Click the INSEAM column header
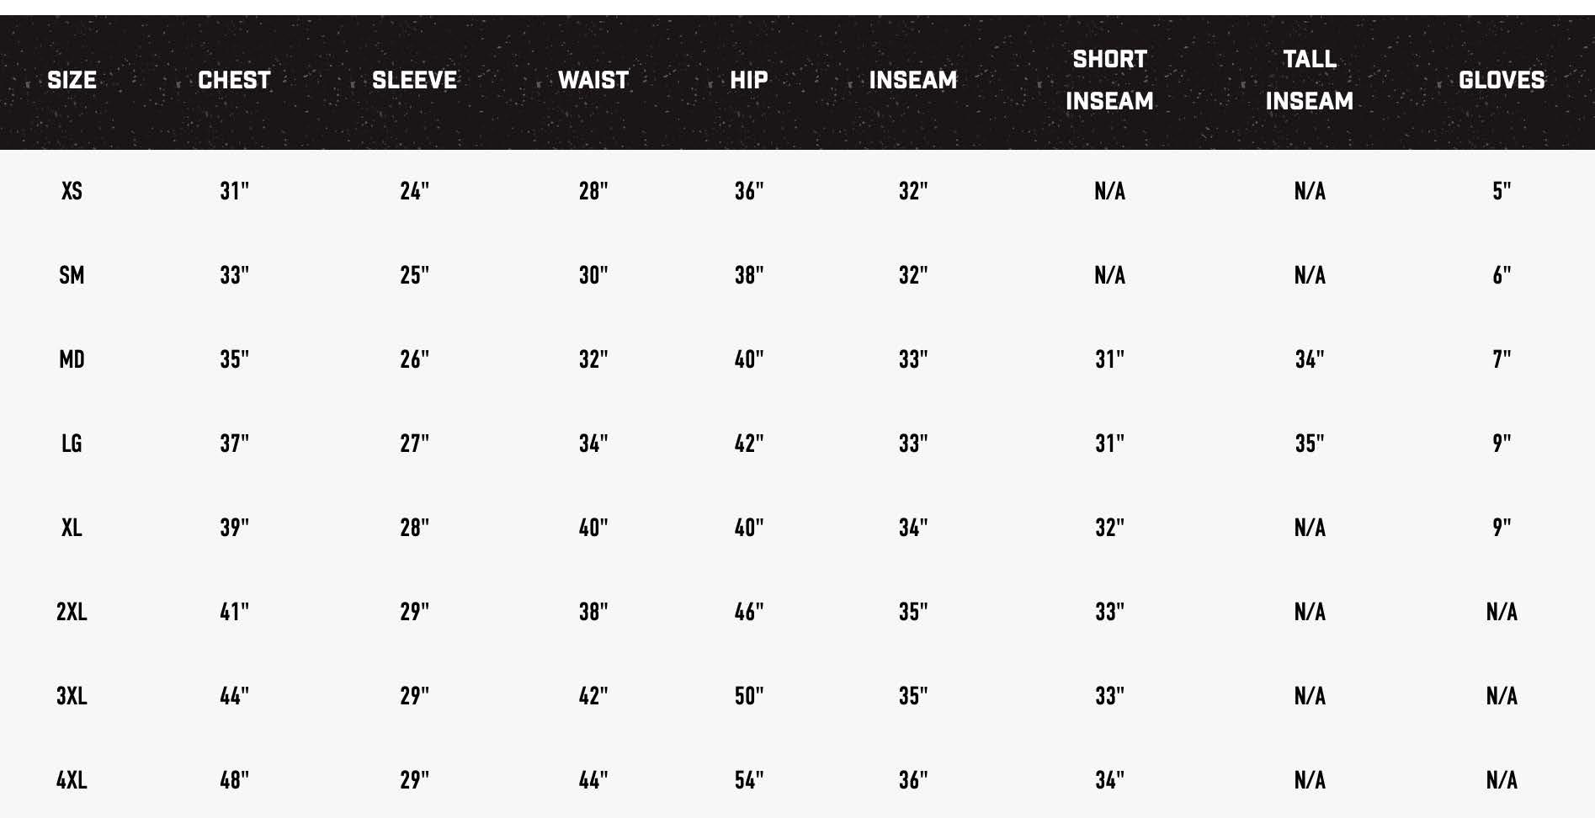 [x=912, y=80]
